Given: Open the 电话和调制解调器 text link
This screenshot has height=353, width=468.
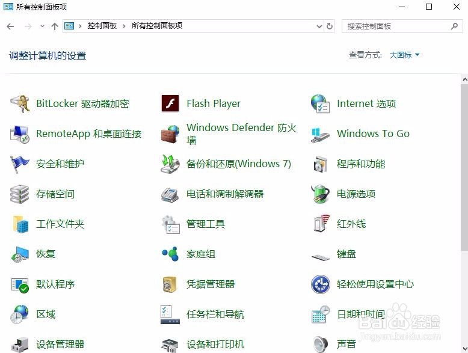Looking at the screenshot, I should tap(225, 194).
